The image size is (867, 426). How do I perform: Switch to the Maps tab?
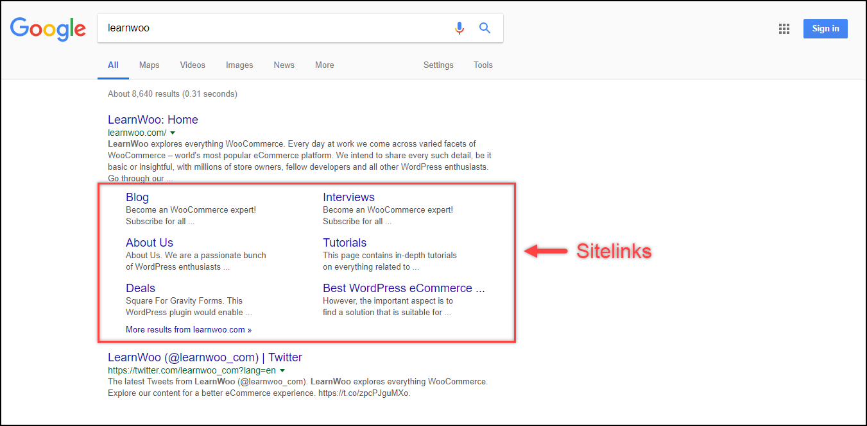[149, 65]
